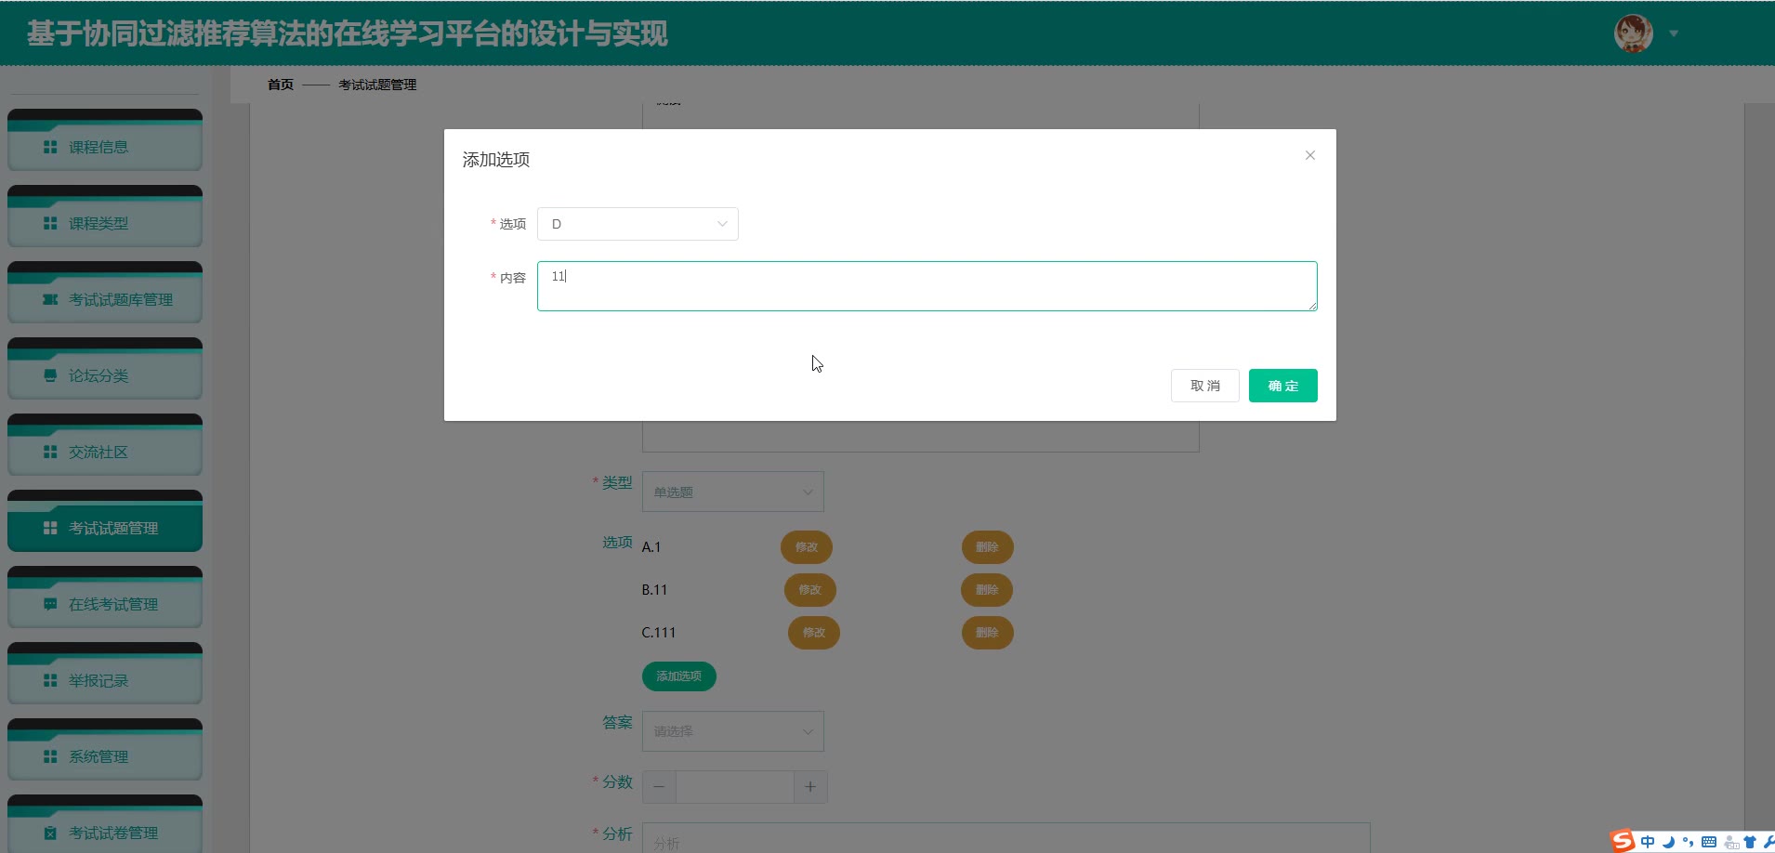Image resolution: width=1775 pixels, height=853 pixels.
Task: Click grid icon beside 课程信息
Action: [50, 147]
